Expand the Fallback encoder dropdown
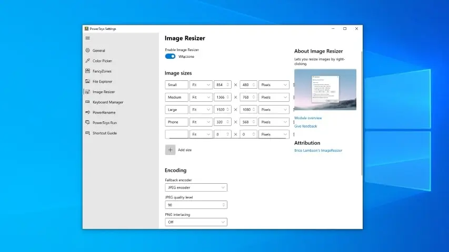 click(196, 187)
